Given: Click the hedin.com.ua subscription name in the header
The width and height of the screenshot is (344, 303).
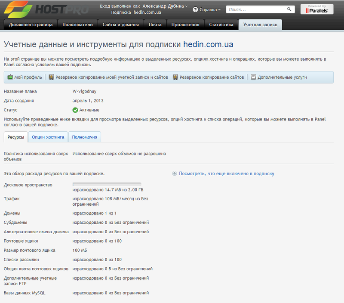Looking at the screenshot, I should pos(147,12).
